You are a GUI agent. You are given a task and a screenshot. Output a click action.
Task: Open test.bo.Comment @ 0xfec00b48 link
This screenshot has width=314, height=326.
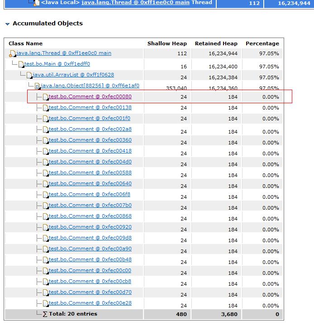[90, 259]
